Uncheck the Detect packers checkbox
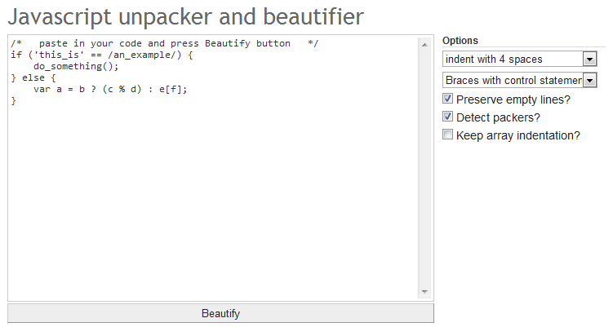This screenshot has height=327, width=613. (447, 117)
